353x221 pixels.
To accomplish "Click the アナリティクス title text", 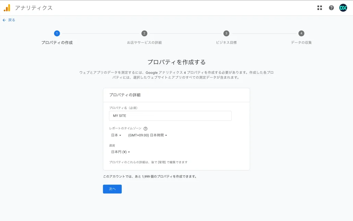I will (34, 8).
